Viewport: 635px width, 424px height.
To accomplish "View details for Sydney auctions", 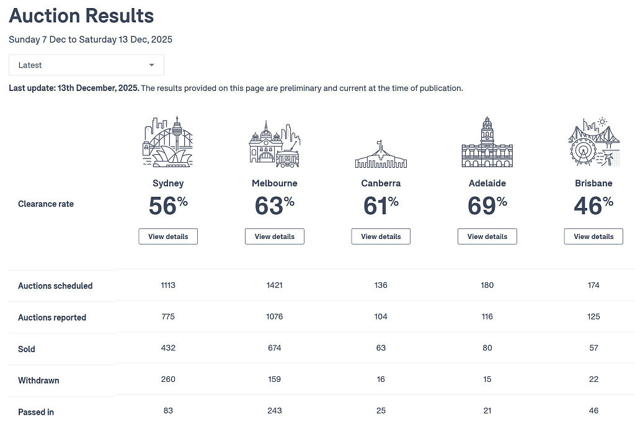I will (x=168, y=236).
